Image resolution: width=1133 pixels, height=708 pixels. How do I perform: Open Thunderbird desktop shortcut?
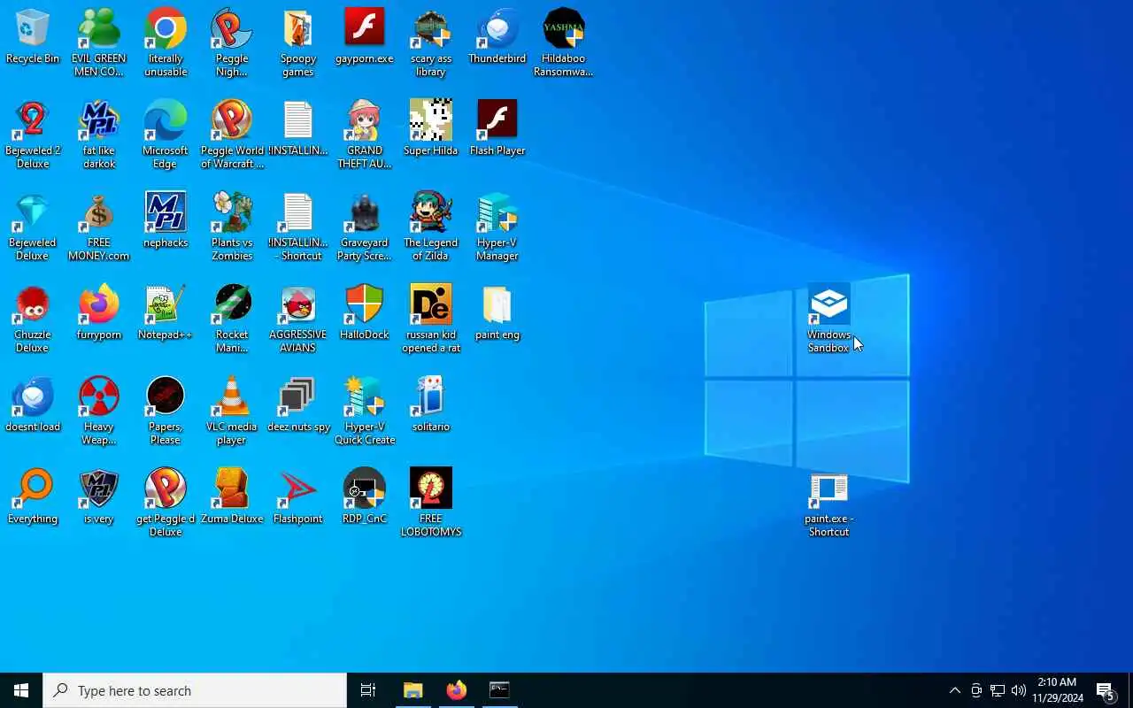[x=497, y=37]
